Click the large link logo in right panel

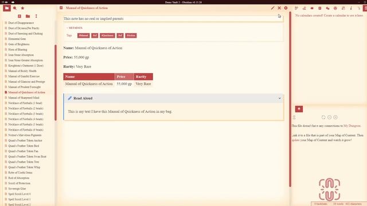tap(329, 189)
